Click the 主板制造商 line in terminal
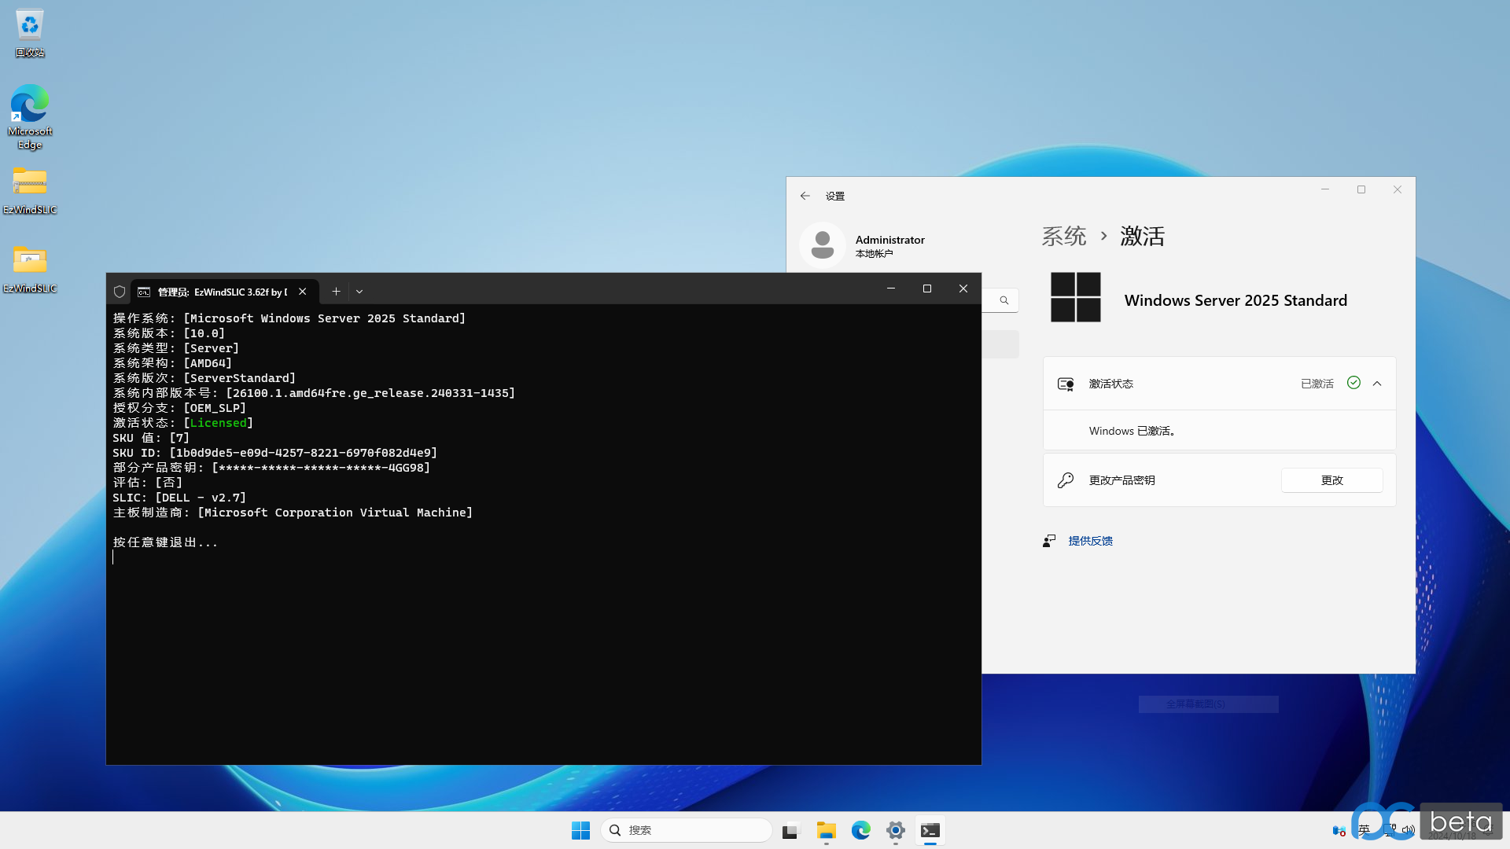The width and height of the screenshot is (1510, 849). click(x=293, y=513)
